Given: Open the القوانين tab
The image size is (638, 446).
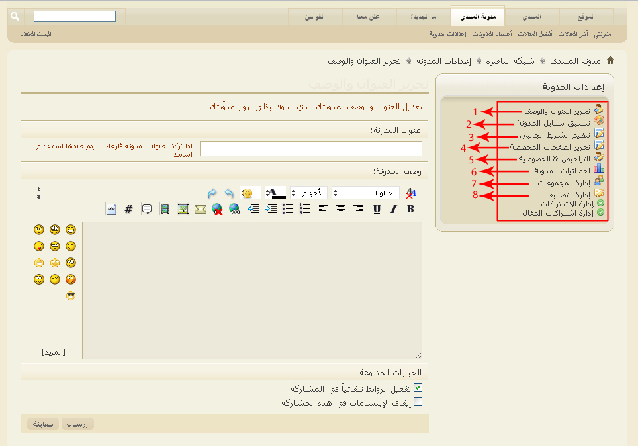Looking at the screenshot, I should coord(314,17).
